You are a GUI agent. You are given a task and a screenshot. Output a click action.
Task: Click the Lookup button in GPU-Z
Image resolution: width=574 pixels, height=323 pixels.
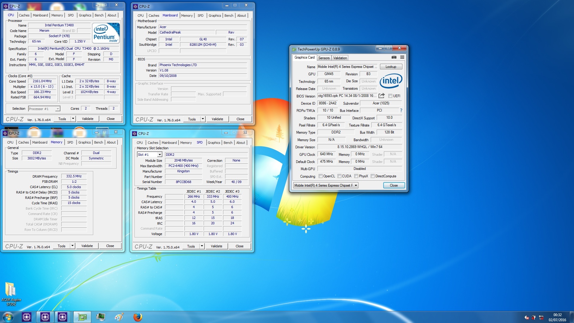click(391, 67)
